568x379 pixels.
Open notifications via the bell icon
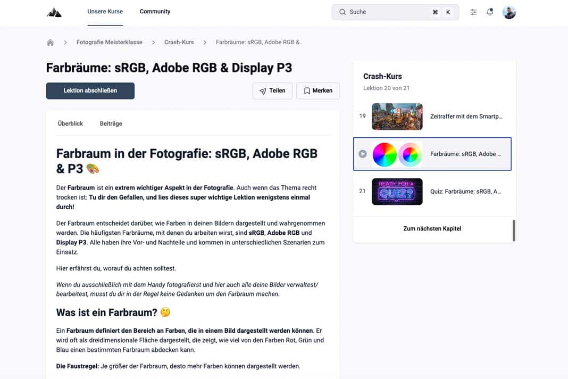(x=490, y=12)
